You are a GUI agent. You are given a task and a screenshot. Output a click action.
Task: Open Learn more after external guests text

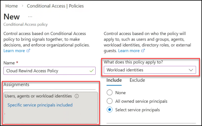pos(129,51)
